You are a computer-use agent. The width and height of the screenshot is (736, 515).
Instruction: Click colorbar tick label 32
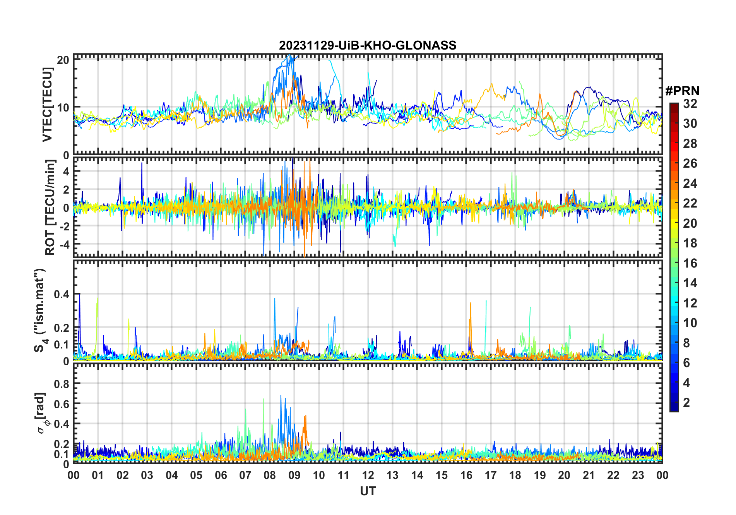(690, 104)
